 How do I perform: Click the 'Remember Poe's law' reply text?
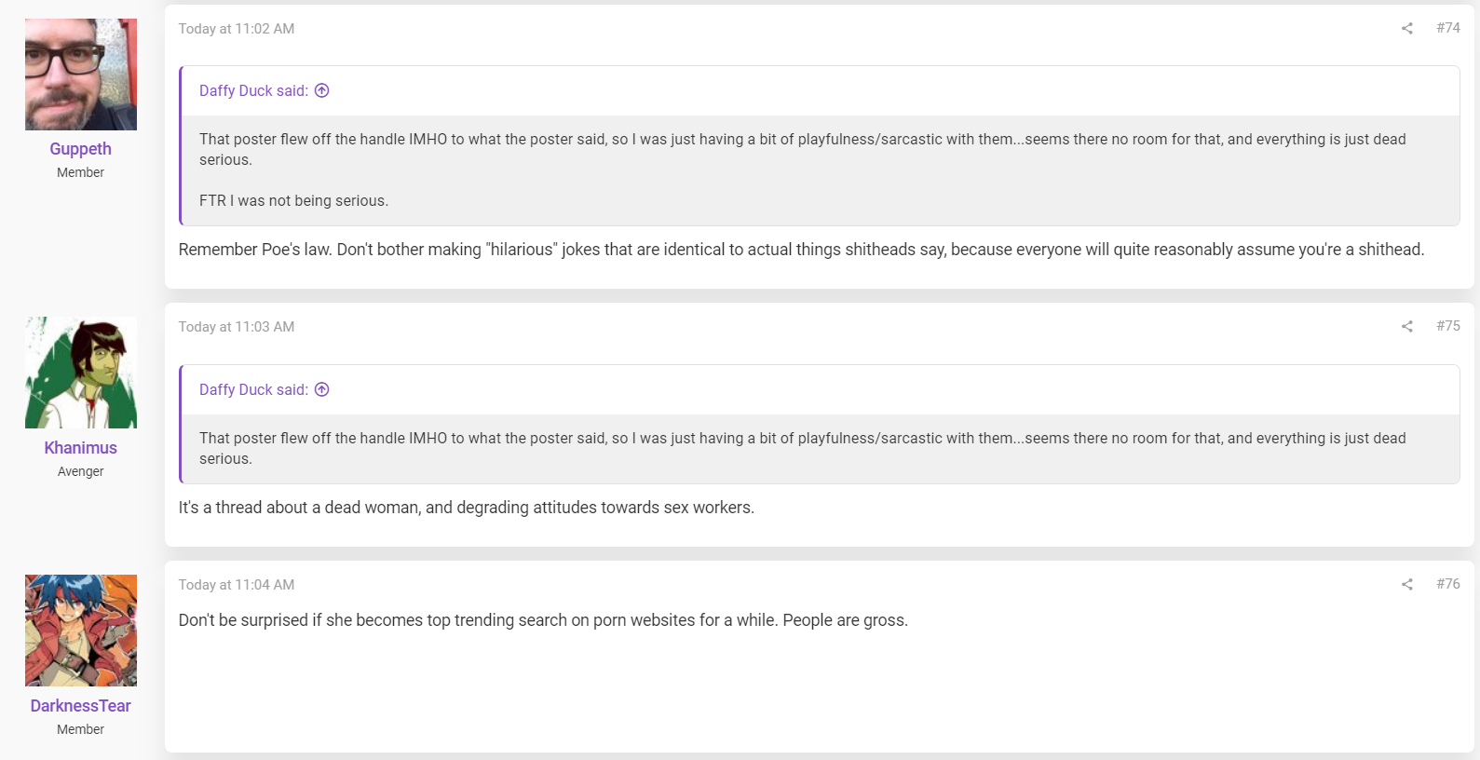(x=801, y=250)
